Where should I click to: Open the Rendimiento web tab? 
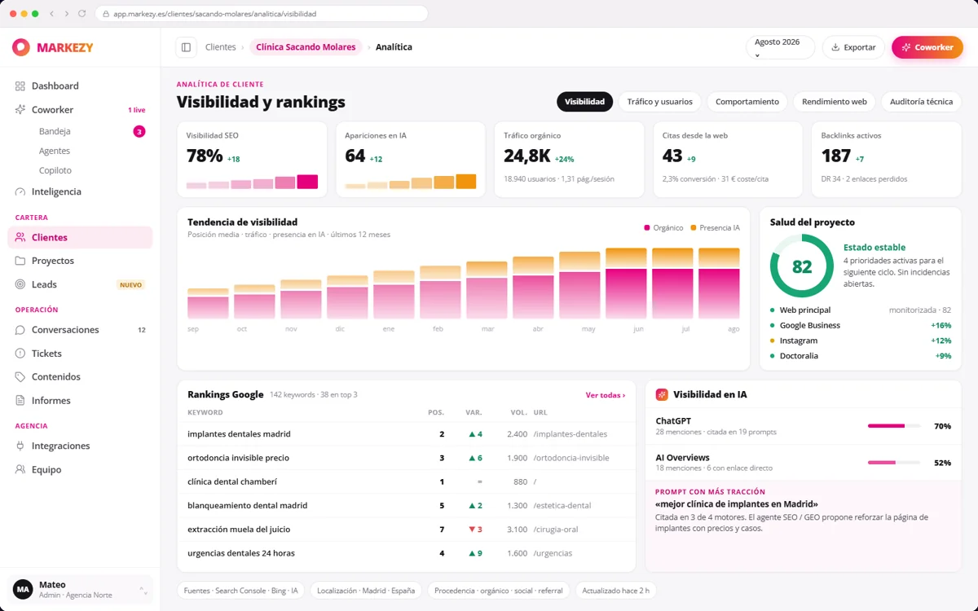[834, 102]
